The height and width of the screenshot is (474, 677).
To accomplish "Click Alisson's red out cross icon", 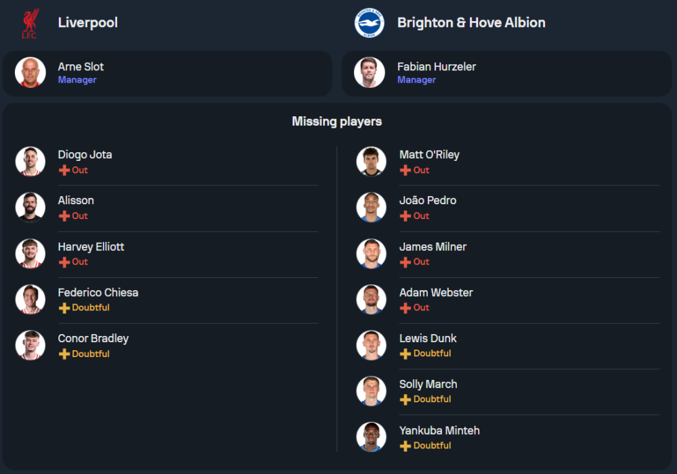I will pyautogui.click(x=64, y=216).
